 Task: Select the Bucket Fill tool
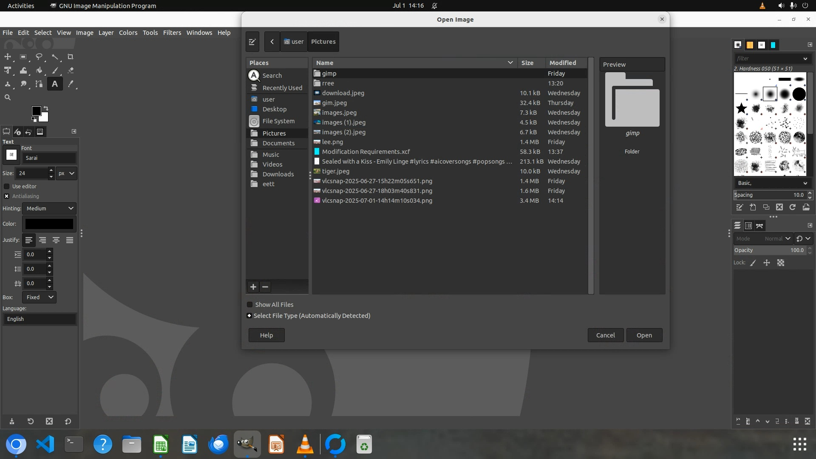pyautogui.click(x=39, y=71)
